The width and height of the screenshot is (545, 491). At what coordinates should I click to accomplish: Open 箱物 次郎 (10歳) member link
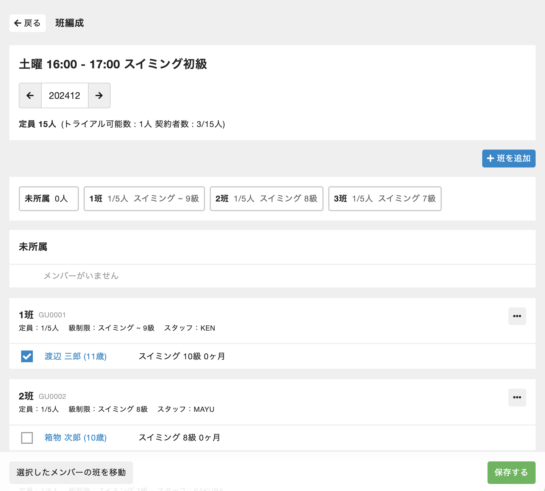(75, 438)
